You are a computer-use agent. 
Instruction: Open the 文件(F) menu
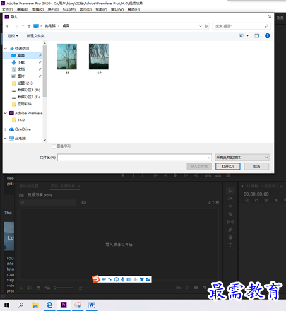pyautogui.click(x=8, y=9)
